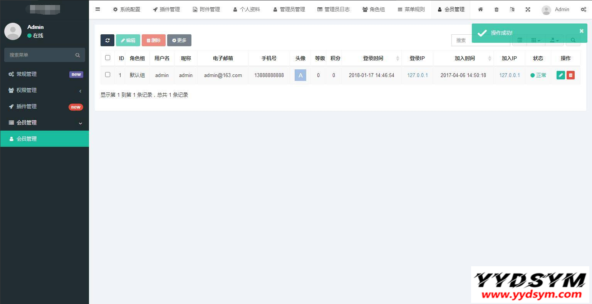The width and height of the screenshot is (592, 304).
Task: Click the 编辑 button in the toolbar
Action: point(128,40)
